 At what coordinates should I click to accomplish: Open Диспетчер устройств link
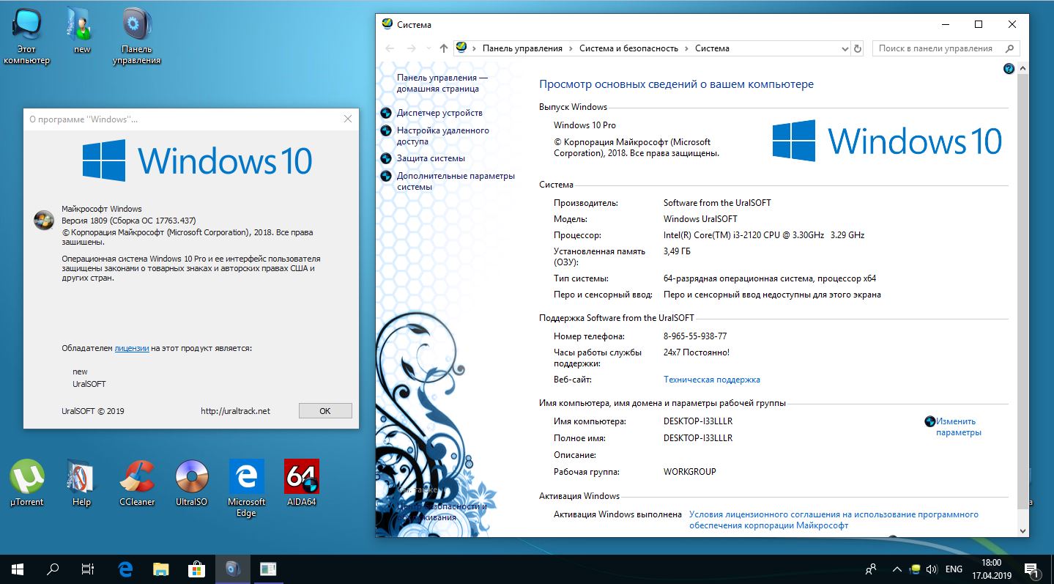439,113
